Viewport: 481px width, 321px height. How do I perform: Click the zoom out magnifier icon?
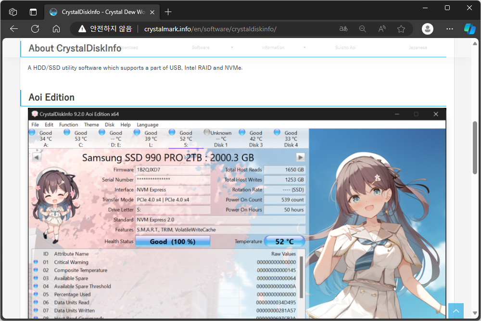click(362, 29)
